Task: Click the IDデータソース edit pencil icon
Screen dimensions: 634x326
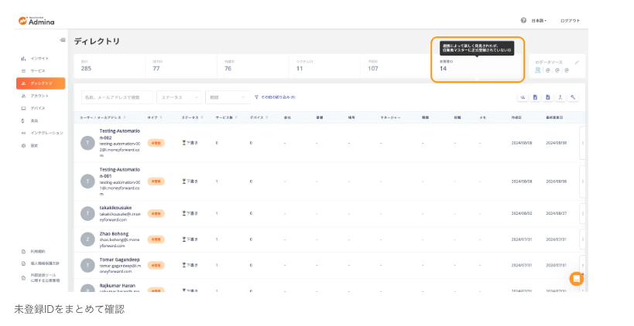Action: [x=577, y=63]
